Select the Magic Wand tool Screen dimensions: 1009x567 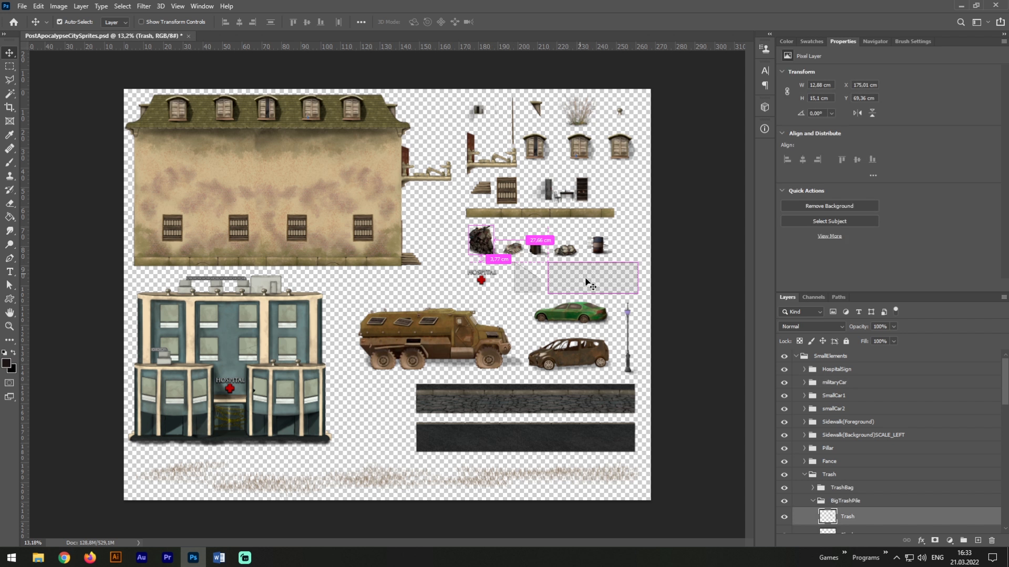[9, 93]
